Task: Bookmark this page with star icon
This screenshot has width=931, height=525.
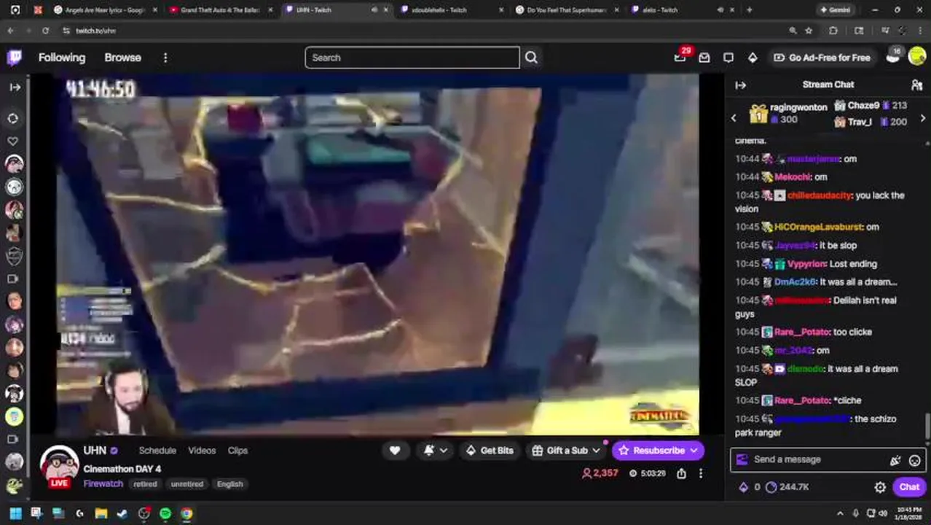Action: click(x=809, y=31)
